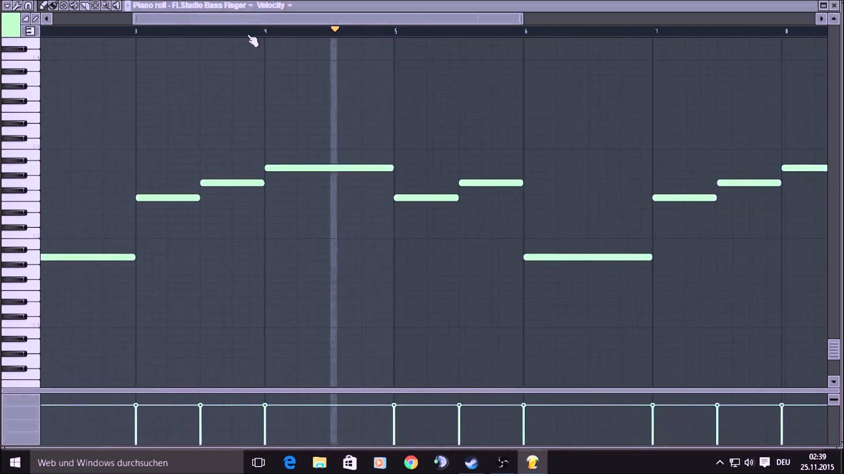Screen dimensions: 844x474
Task: Click the Windows search box
Action: (x=136, y=463)
